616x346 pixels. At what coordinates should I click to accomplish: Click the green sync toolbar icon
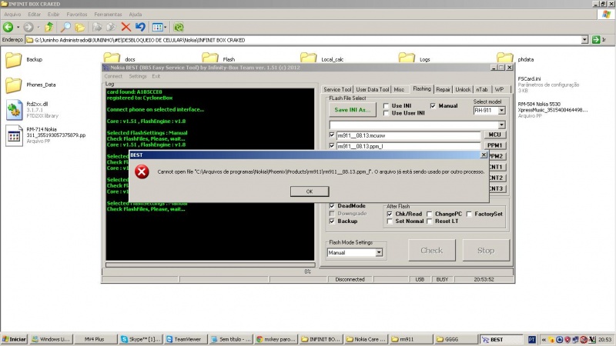pos(179,27)
